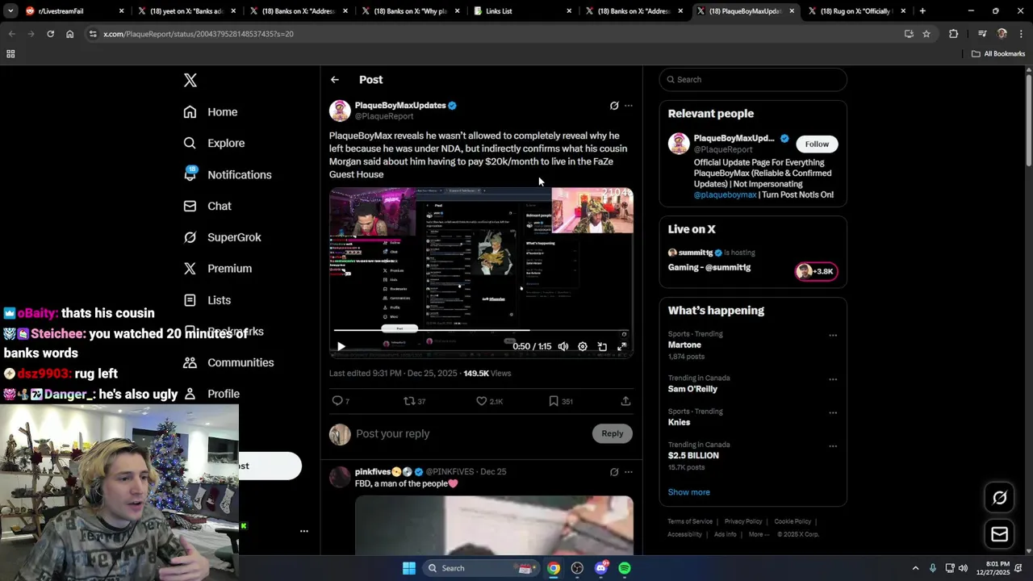
Task: Open the Privacy Policy footer link
Action: point(743,521)
